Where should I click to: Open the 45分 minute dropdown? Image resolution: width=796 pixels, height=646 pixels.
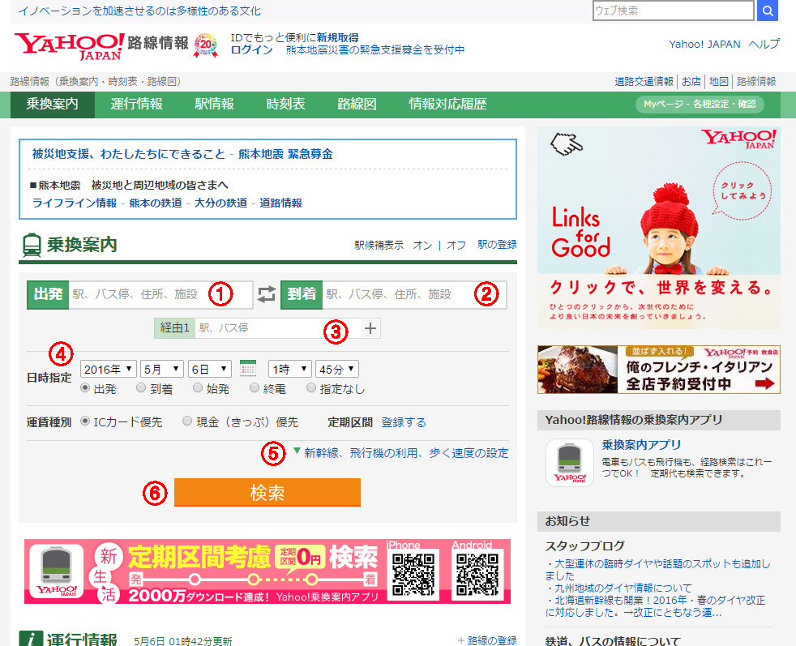(x=337, y=369)
